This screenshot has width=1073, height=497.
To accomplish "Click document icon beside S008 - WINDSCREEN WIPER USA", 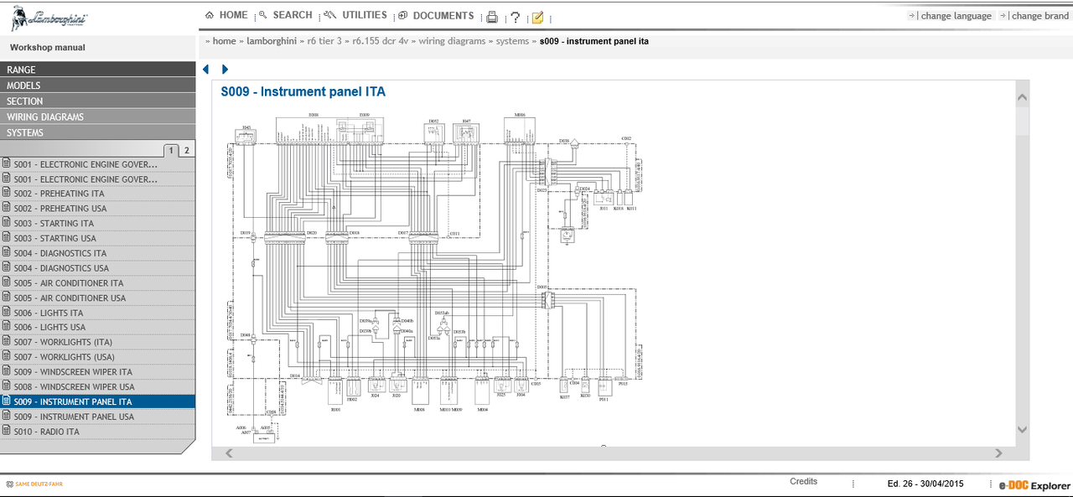I will 6,386.
